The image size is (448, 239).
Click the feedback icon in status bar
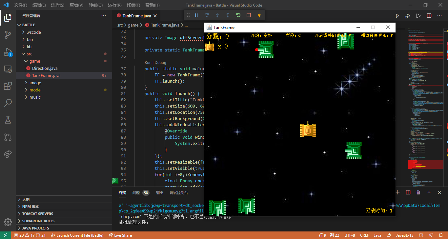[431, 235]
